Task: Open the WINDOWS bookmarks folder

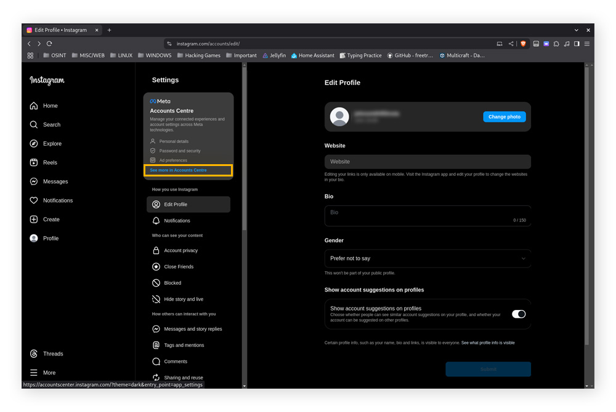Action: (x=155, y=56)
